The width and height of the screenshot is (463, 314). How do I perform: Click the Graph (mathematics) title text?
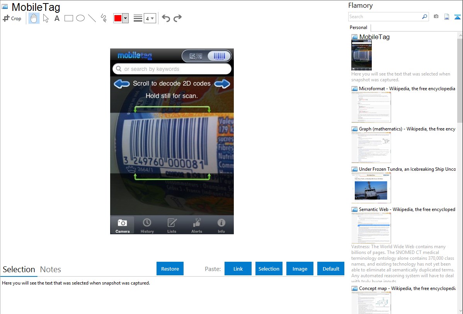click(x=407, y=129)
